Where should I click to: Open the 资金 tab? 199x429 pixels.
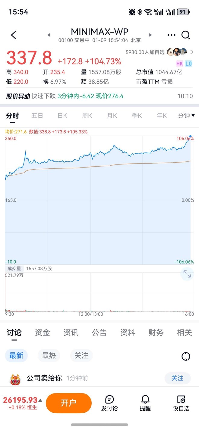[x=42, y=332]
